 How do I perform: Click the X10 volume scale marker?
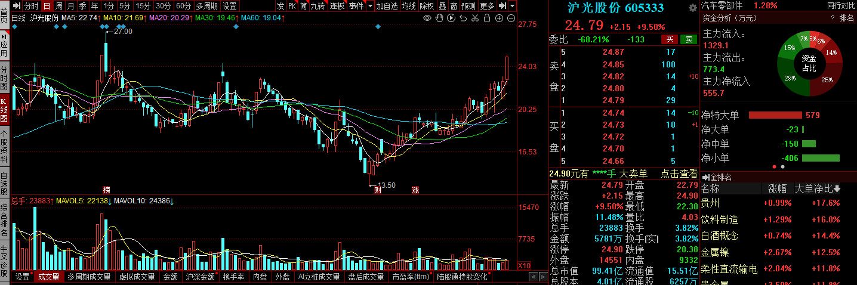tap(523, 266)
